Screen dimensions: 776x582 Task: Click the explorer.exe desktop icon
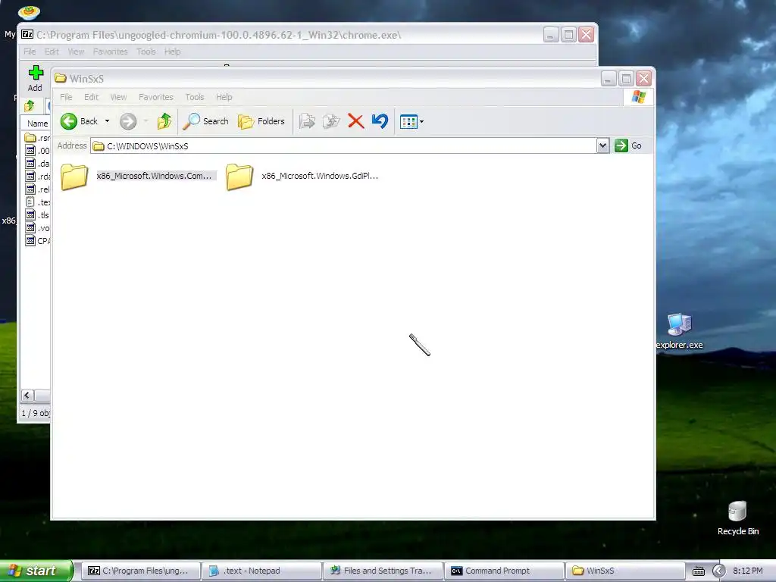[680, 330]
